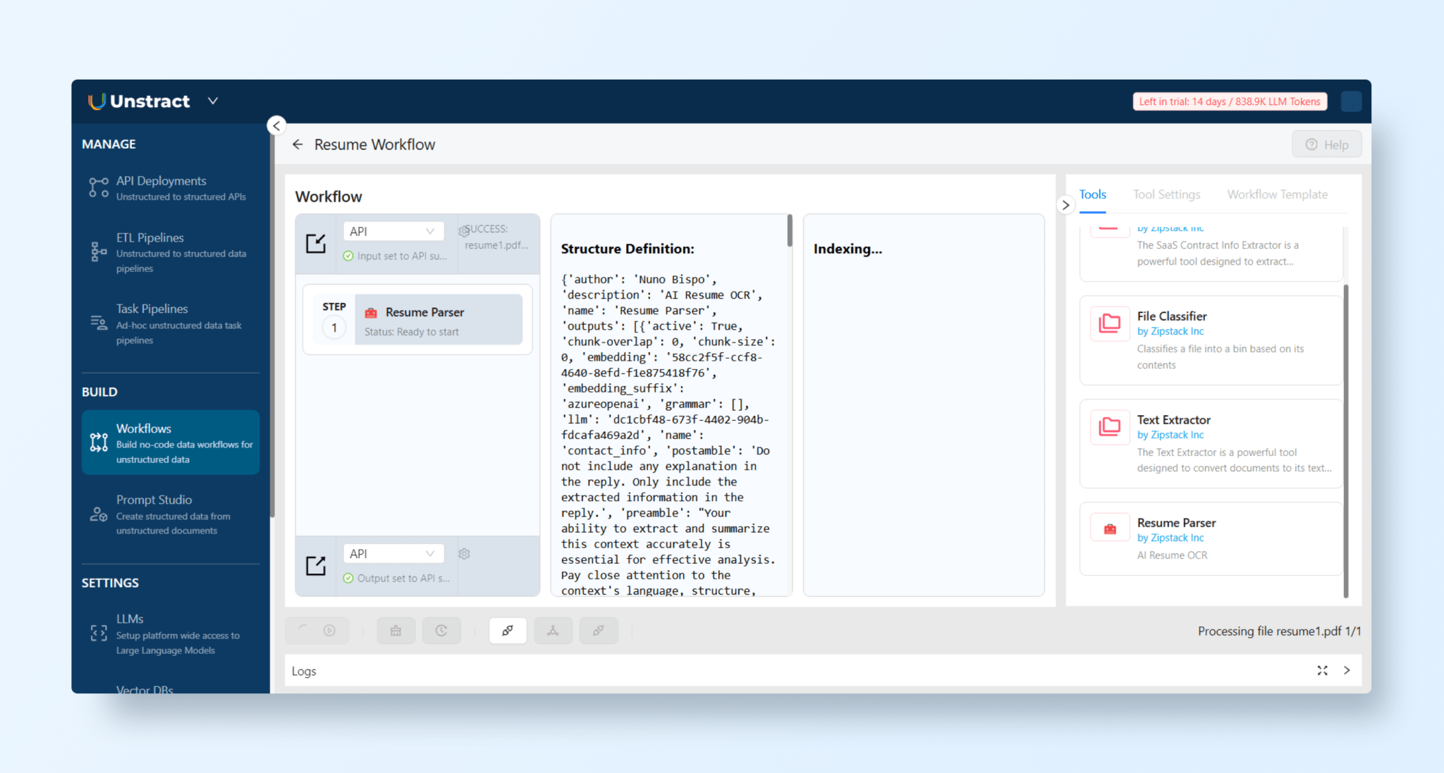1444x773 pixels.
Task: Open workflow execution history clock icon
Action: (441, 631)
